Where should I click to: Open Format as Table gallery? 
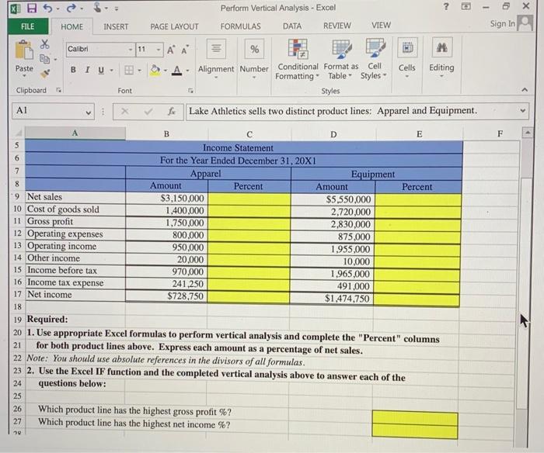(340, 60)
